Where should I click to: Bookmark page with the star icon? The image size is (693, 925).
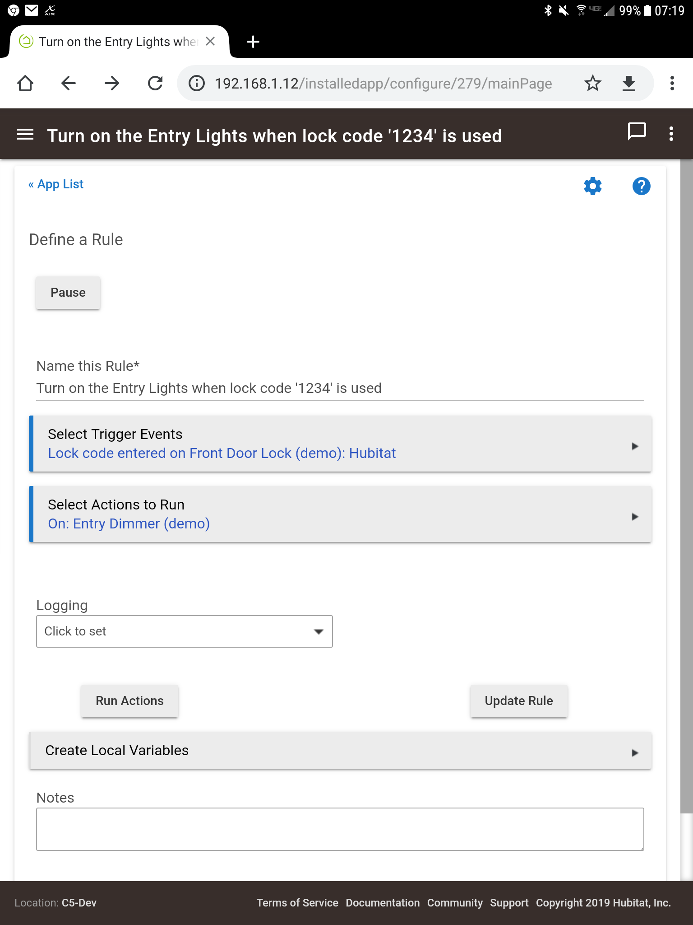click(592, 84)
